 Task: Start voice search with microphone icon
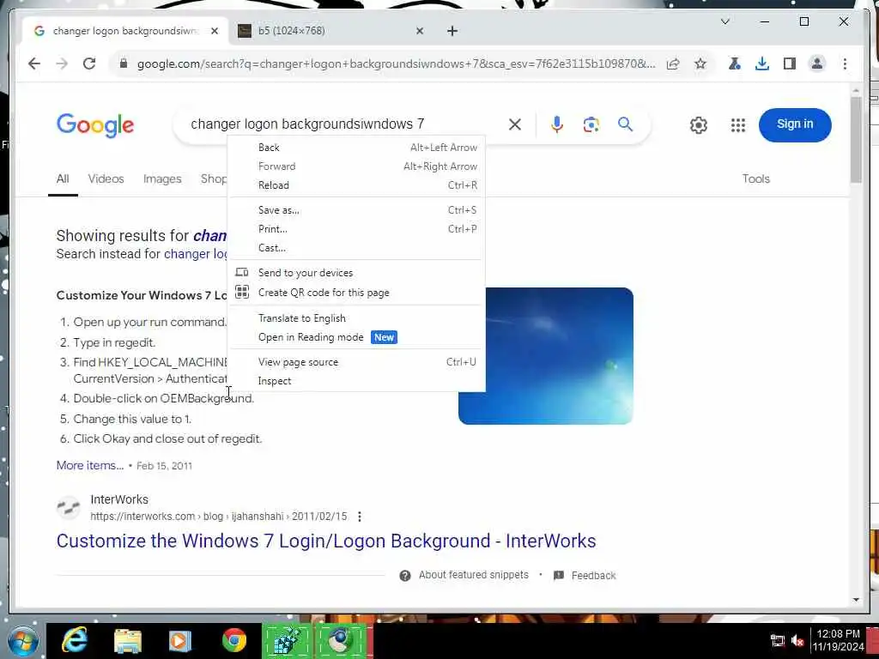pos(556,124)
